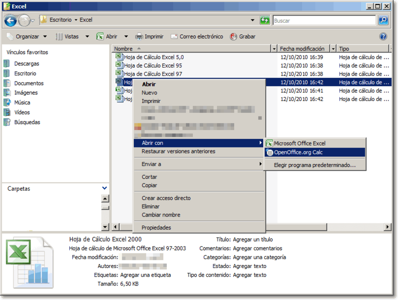Click the Back navigation arrow
Viewport: 398px width, 300px height.
(10, 20)
